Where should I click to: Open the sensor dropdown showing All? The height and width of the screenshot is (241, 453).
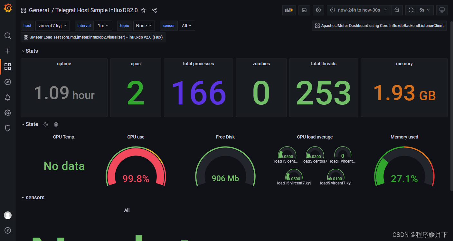(187, 26)
